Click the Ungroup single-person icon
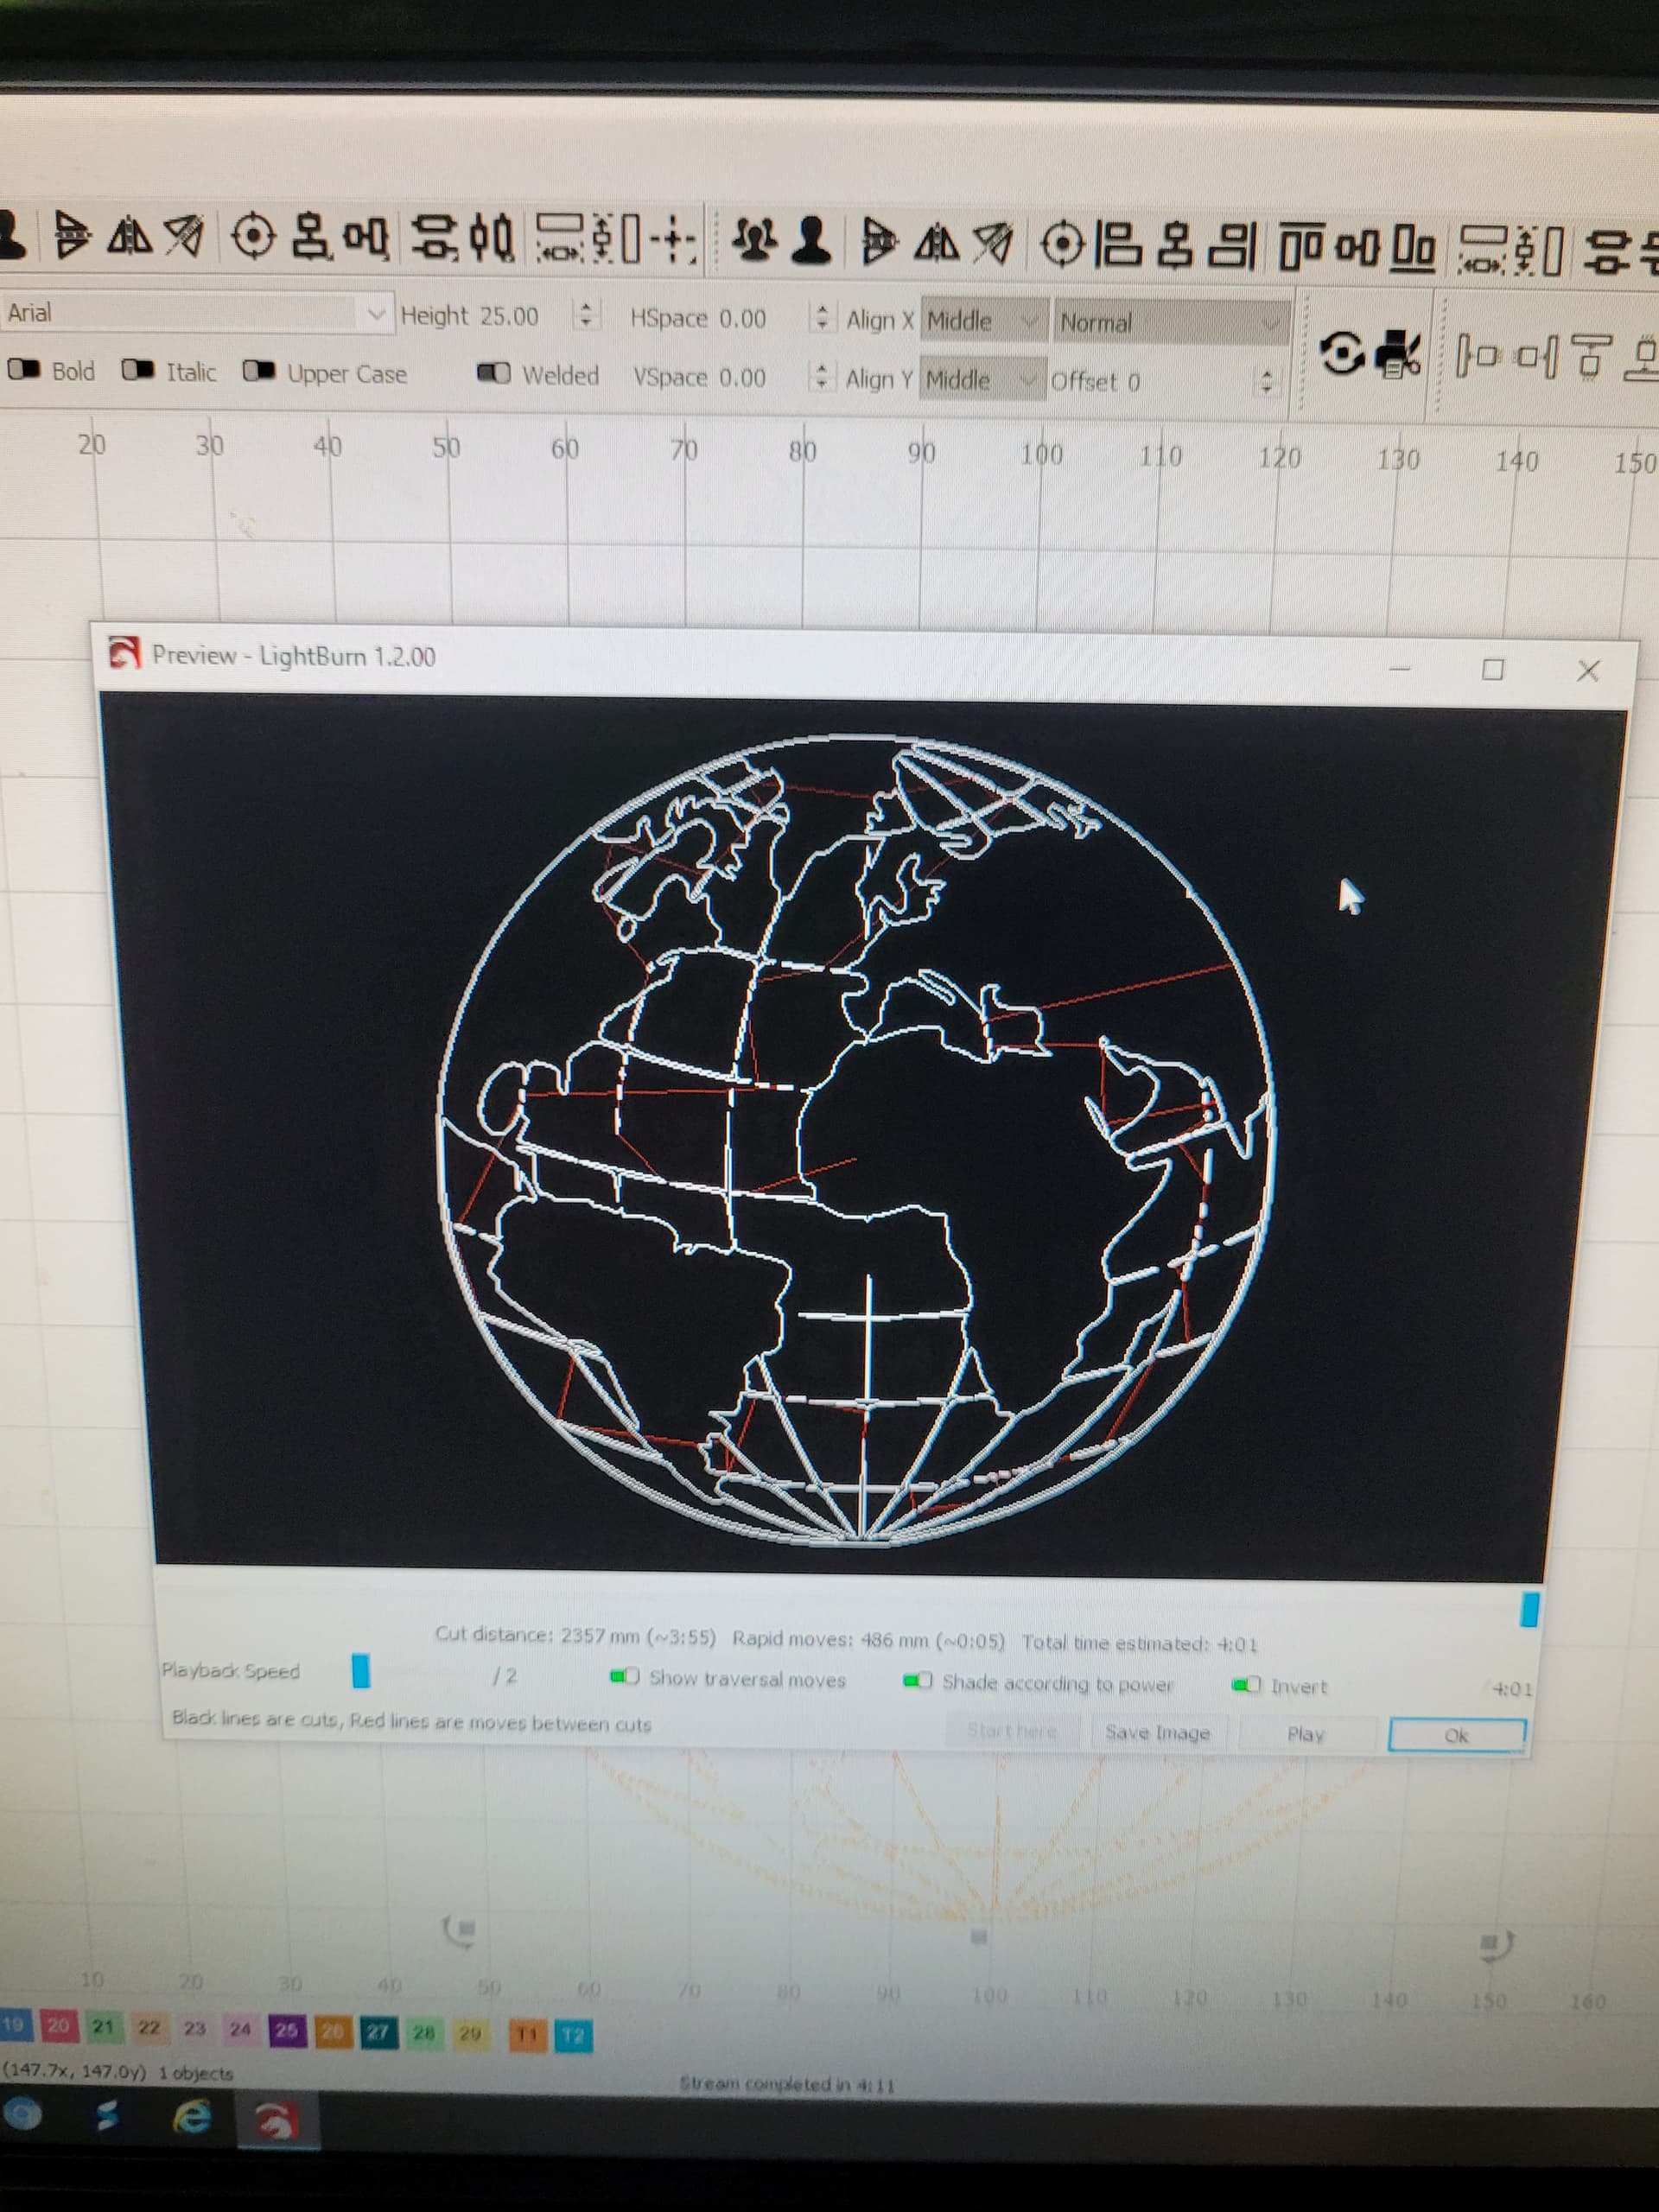The height and width of the screenshot is (2212, 1659). coord(811,243)
